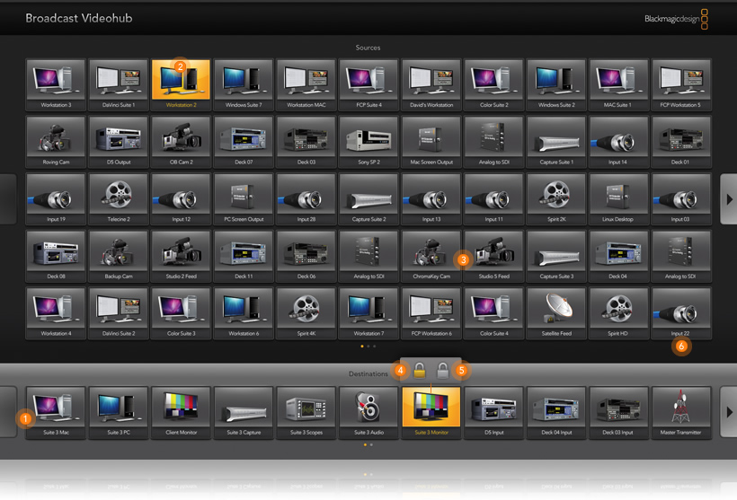Choose Windows Suite 7 source

244,84
